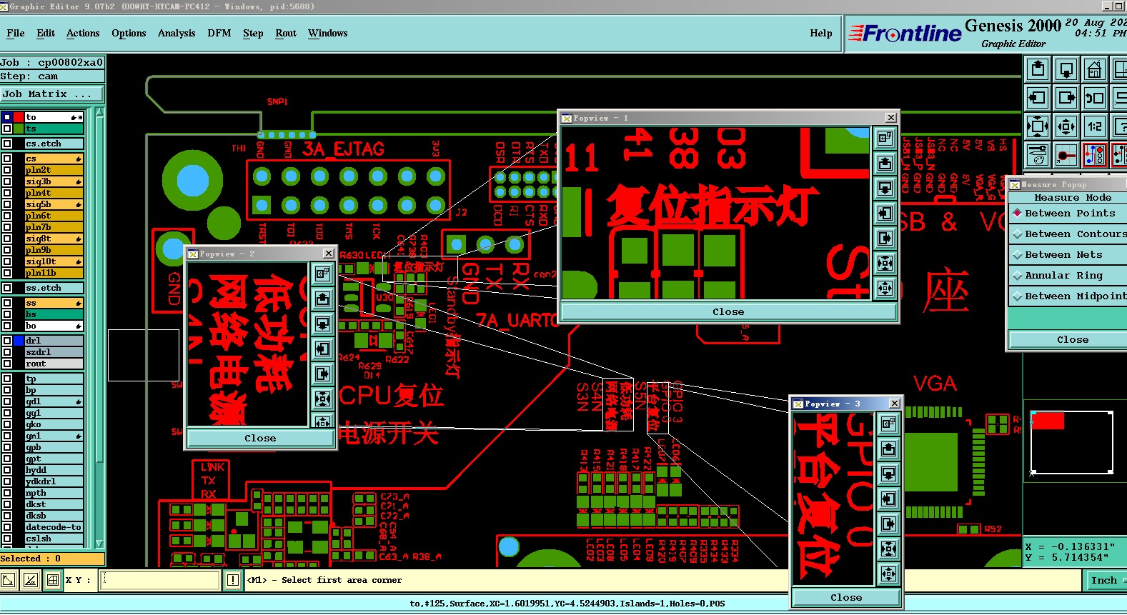Open the wrench and palette settings icon
1127x615 pixels.
(1038, 154)
